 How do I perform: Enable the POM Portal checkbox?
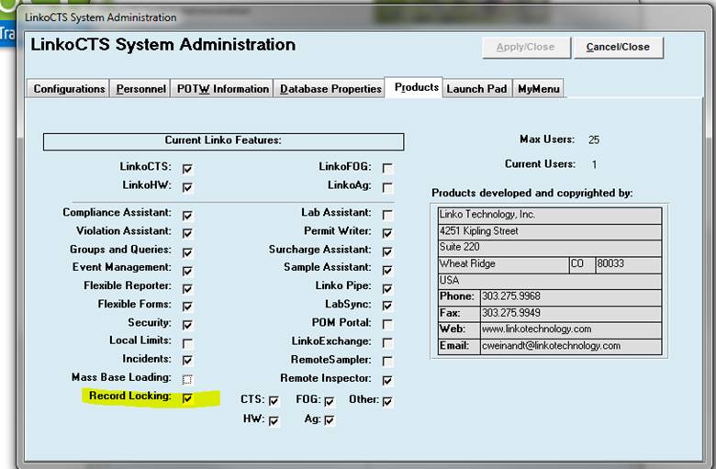point(387,324)
